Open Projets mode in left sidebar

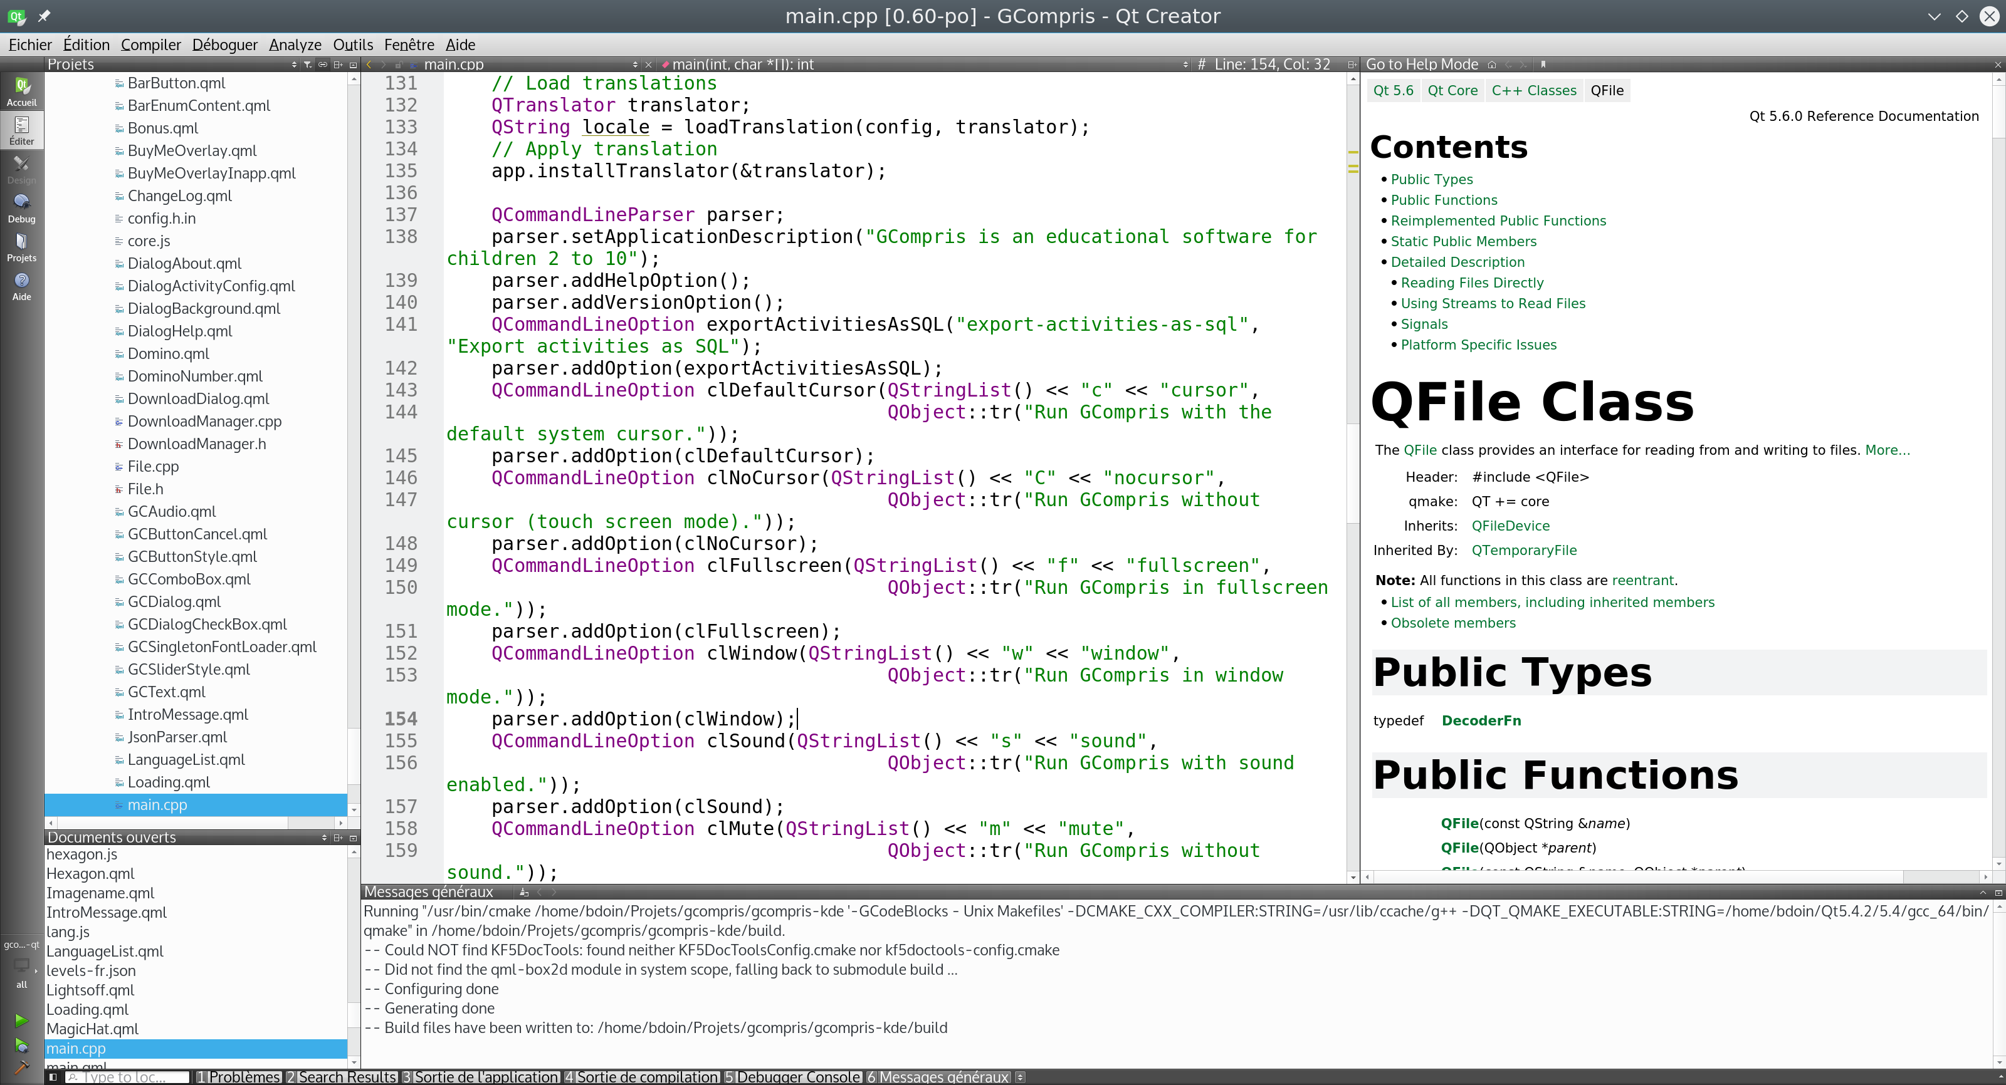[21, 247]
